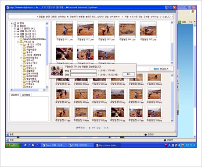The image size is (202, 167).
Task: Expand the local disk (D:) node
Action: 14,34
